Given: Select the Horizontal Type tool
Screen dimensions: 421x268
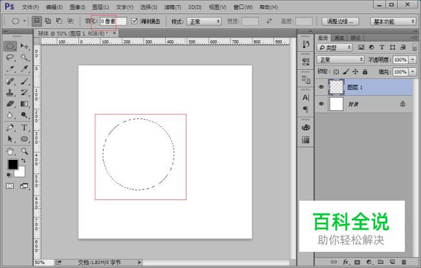Looking at the screenshot, I should point(25,128).
